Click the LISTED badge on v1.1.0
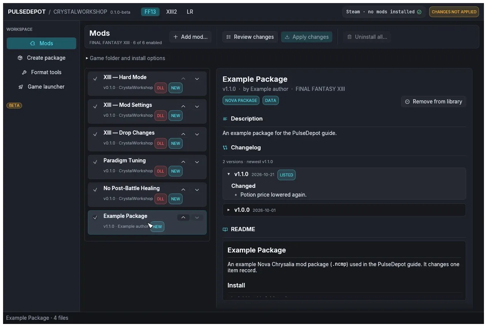The height and width of the screenshot is (327, 487). pyautogui.click(x=286, y=175)
